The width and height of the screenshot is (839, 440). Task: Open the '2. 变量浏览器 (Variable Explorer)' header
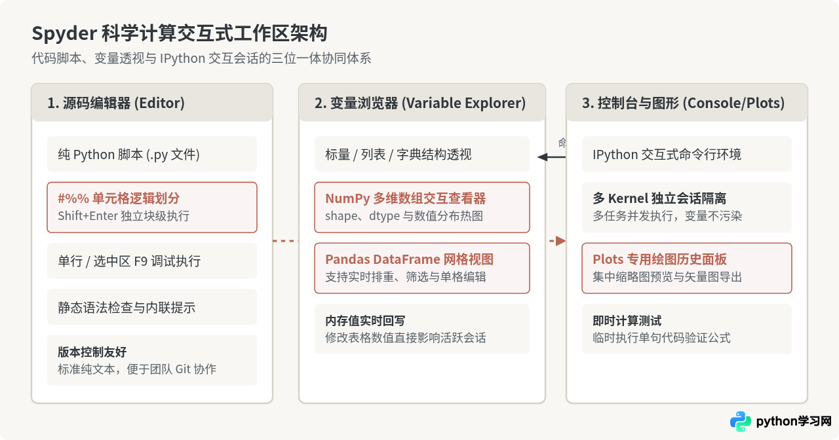(x=422, y=103)
